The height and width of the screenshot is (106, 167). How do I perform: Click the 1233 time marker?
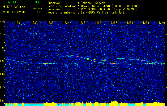click(50, 23)
